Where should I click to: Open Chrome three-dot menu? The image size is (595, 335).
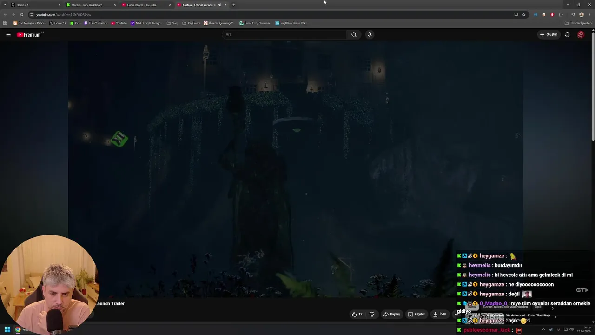coord(589,14)
